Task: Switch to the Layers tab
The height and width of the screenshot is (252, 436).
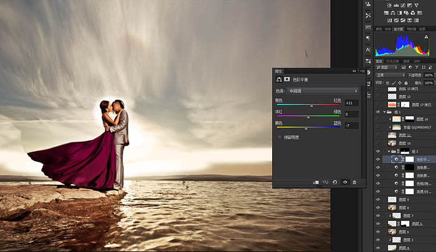Action: click(x=379, y=61)
